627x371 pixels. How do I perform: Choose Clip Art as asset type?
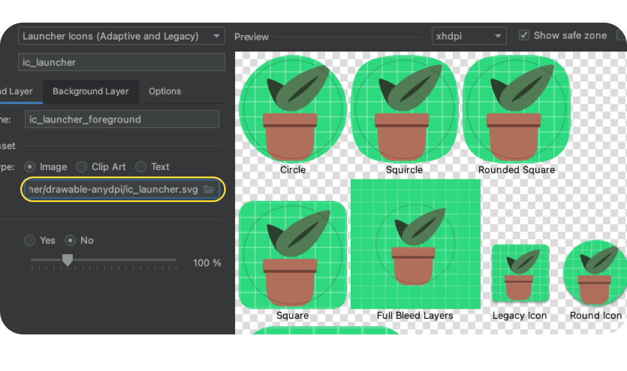pyautogui.click(x=82, y=167)
